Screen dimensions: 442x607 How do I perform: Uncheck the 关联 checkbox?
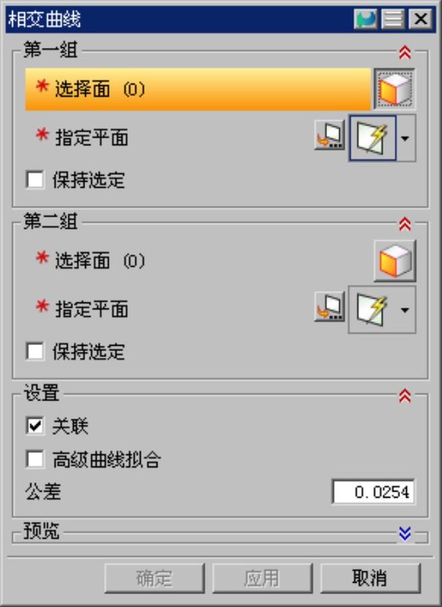tap(35, 426)
